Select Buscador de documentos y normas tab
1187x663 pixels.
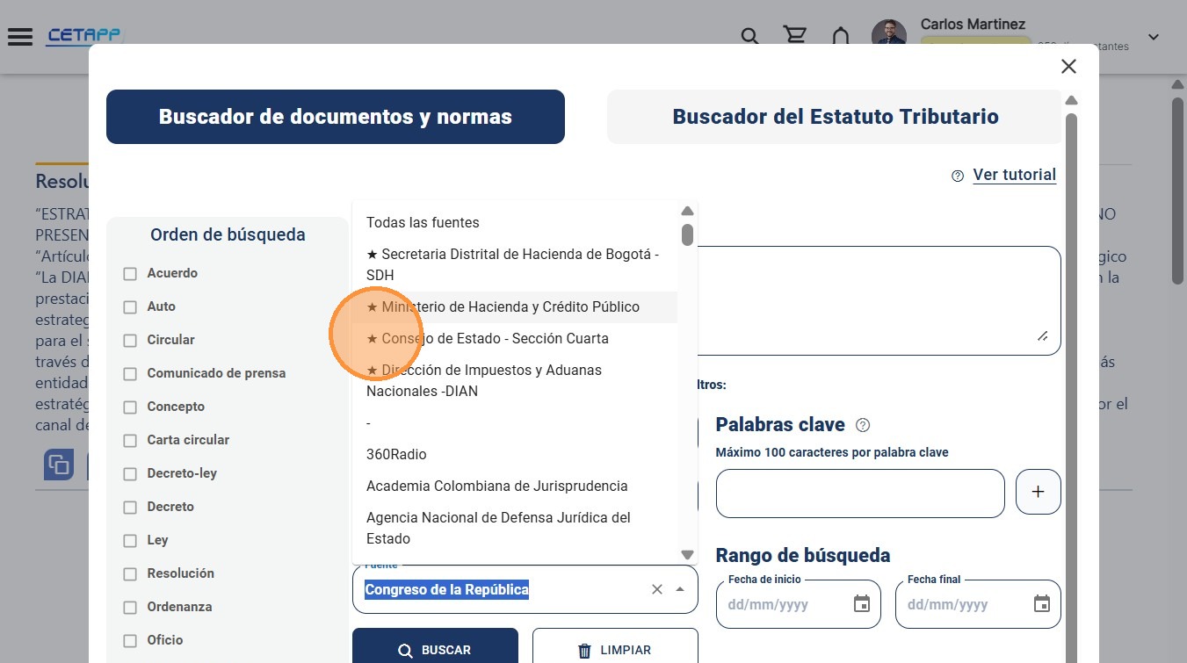tap(336, 117)
